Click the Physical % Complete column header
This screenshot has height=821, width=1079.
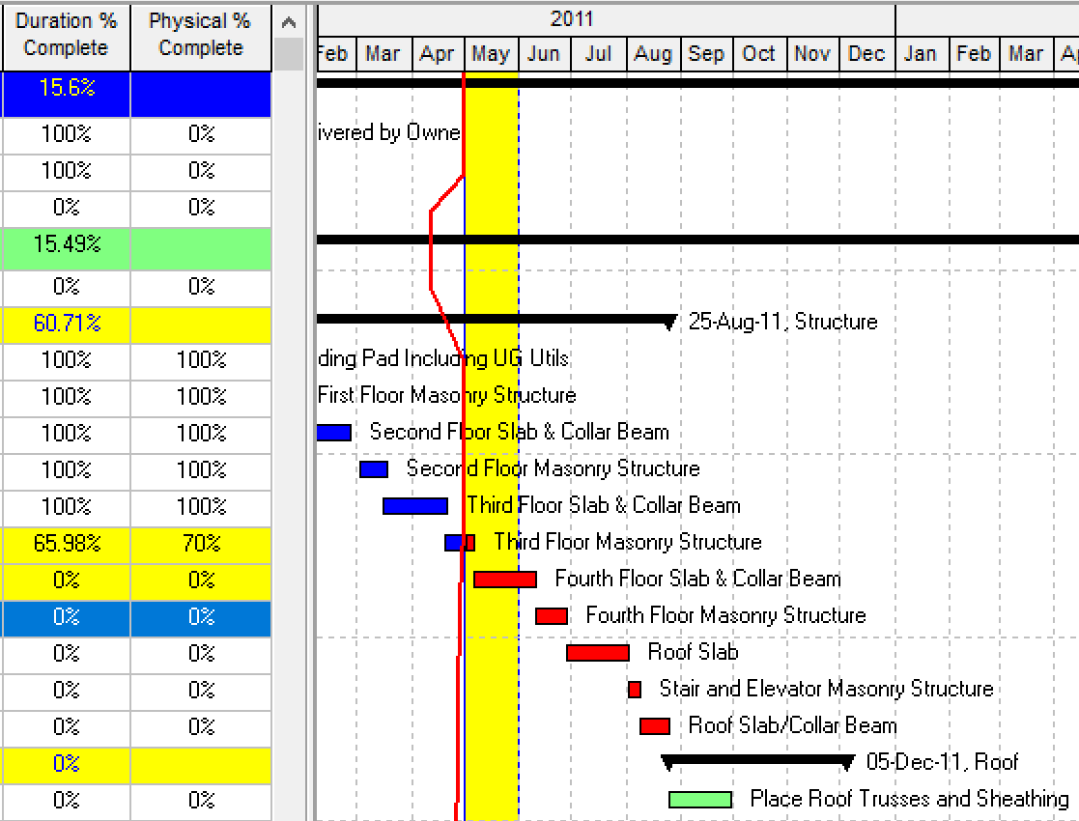[200, 35]
